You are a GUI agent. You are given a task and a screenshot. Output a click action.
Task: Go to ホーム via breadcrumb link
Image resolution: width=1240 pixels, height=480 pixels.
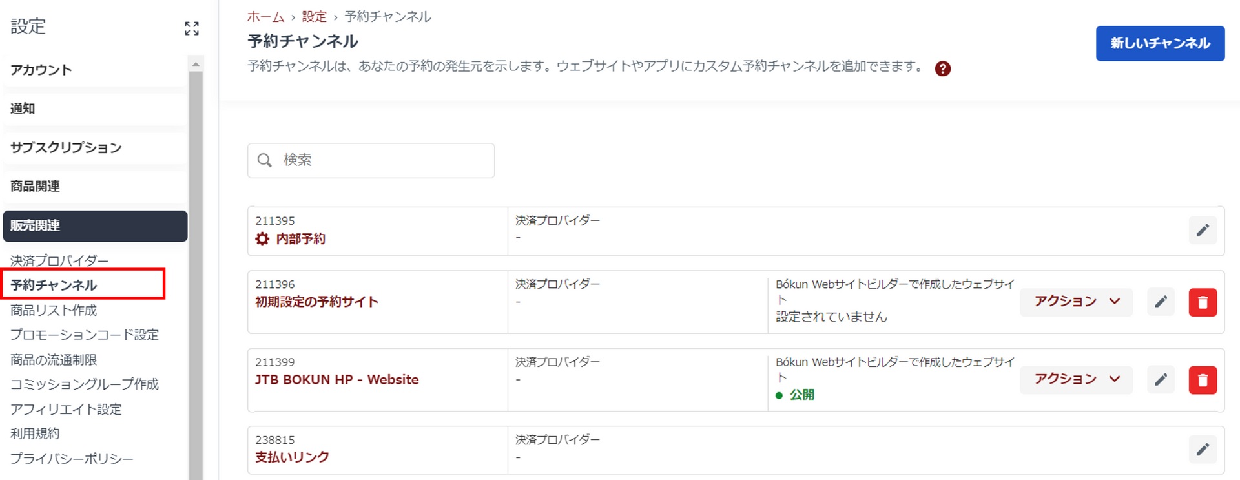(265, 17)
